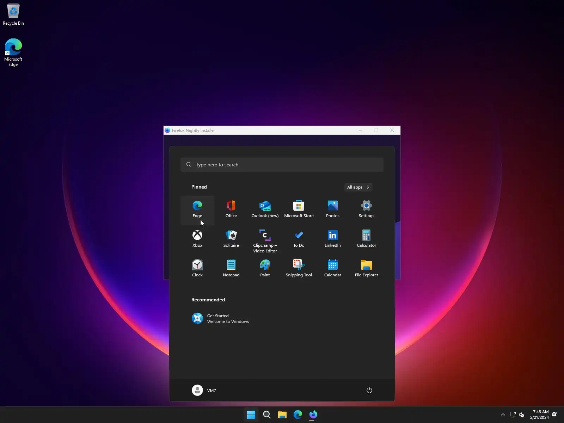This screenshot has height=423, width=564.
Task: Open taskbar Search magnifier
Action: tap(267, 415)
